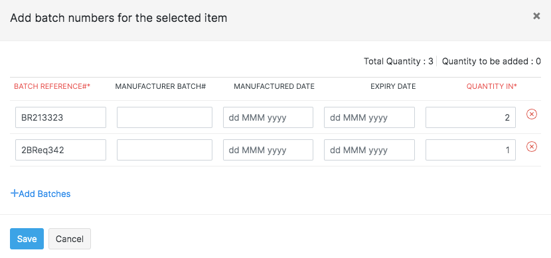Edit batch reference field 2BReq342
The image size is (551, 258).
pyautogui.click(x=61, y=150)
